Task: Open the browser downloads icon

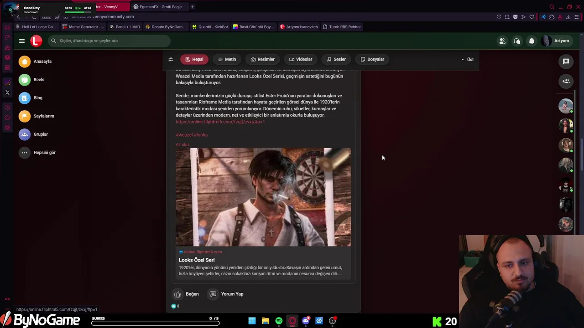Action: [568, 17]
